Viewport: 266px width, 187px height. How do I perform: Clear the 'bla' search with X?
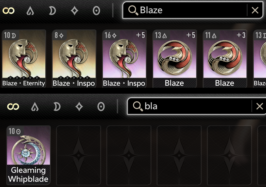(260, 106)
